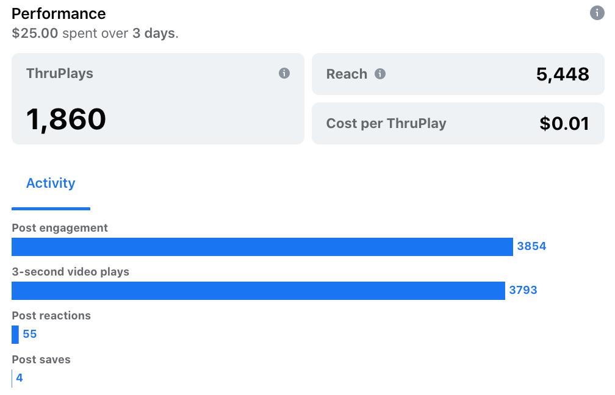Image resolution: width=615 pixels, height=395 pixels.
Task: Click the Reach value 5,448
Action: (563, 74)
